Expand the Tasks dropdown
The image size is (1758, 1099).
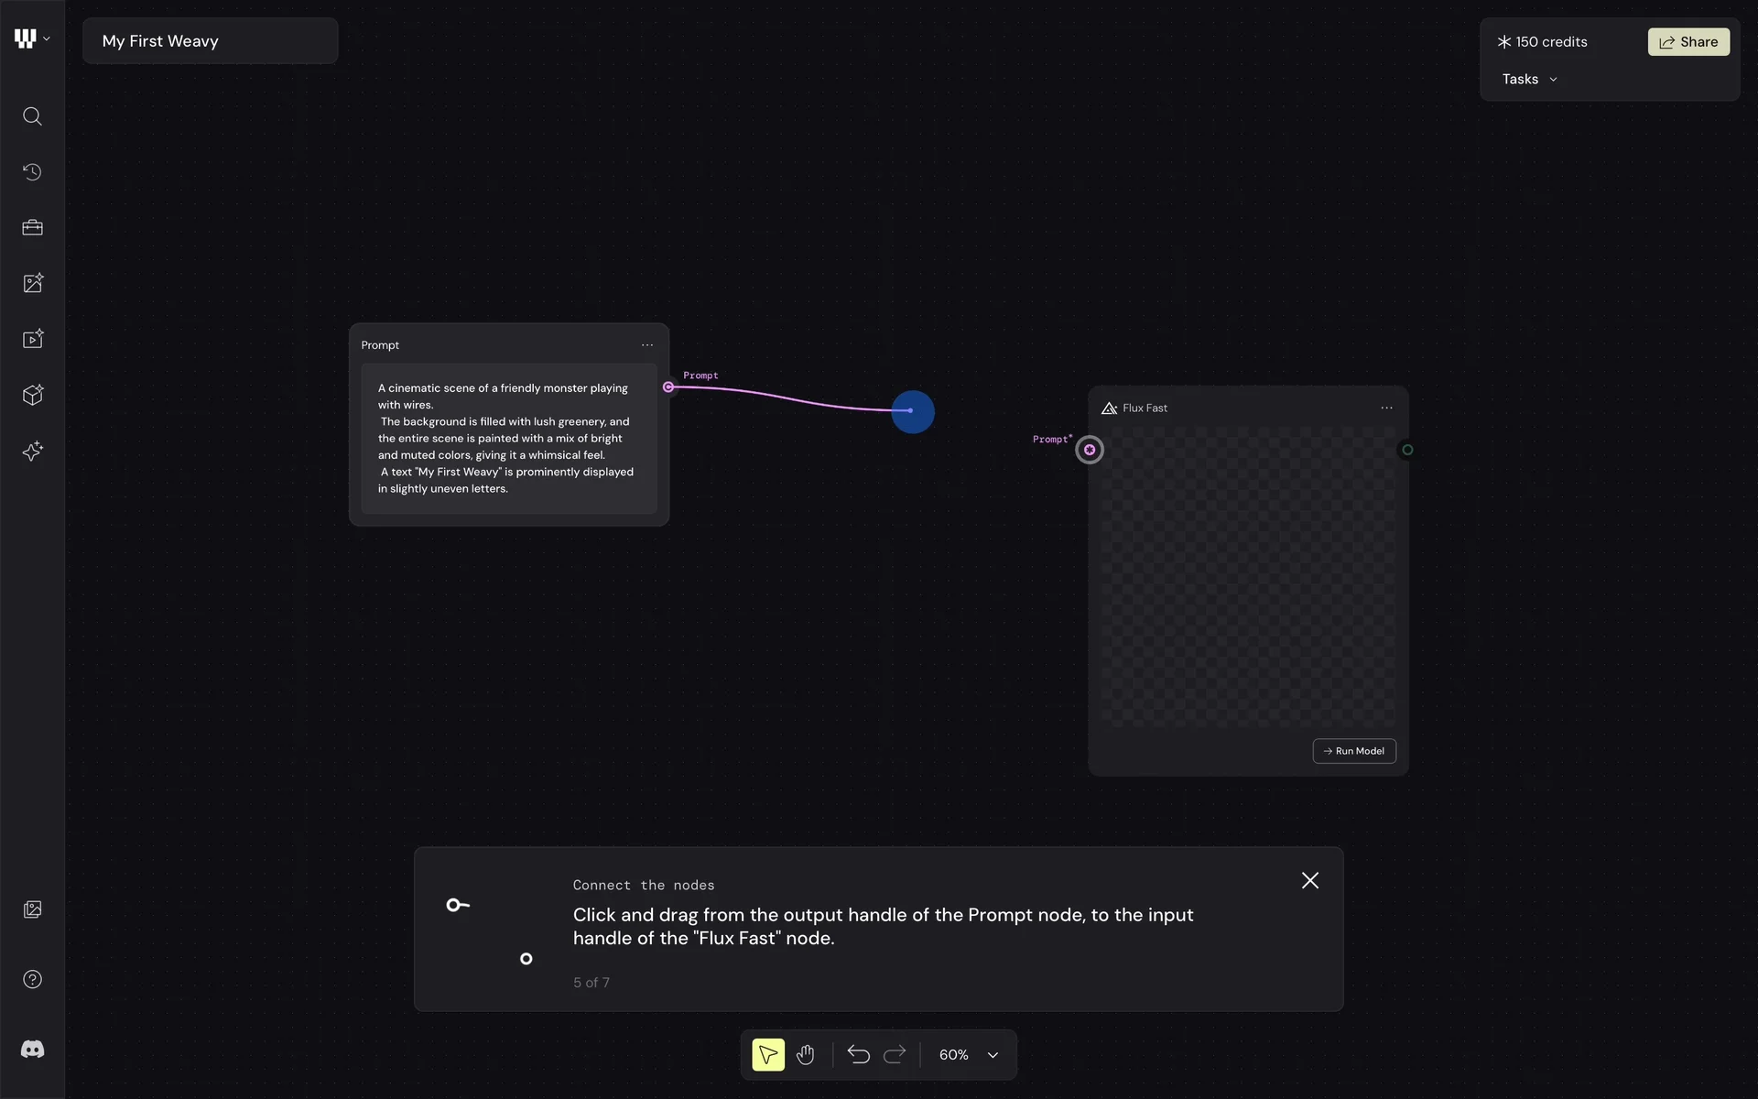(x=1529, y=80)
